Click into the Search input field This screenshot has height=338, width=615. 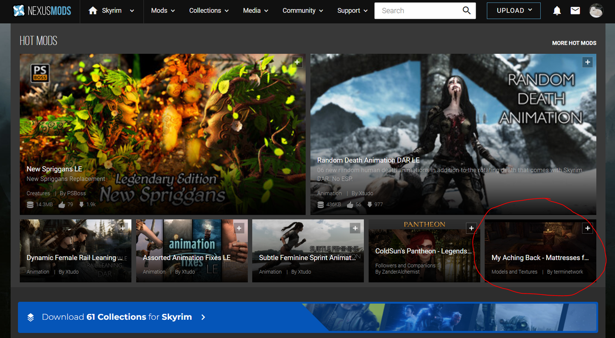tap(418, 11)
